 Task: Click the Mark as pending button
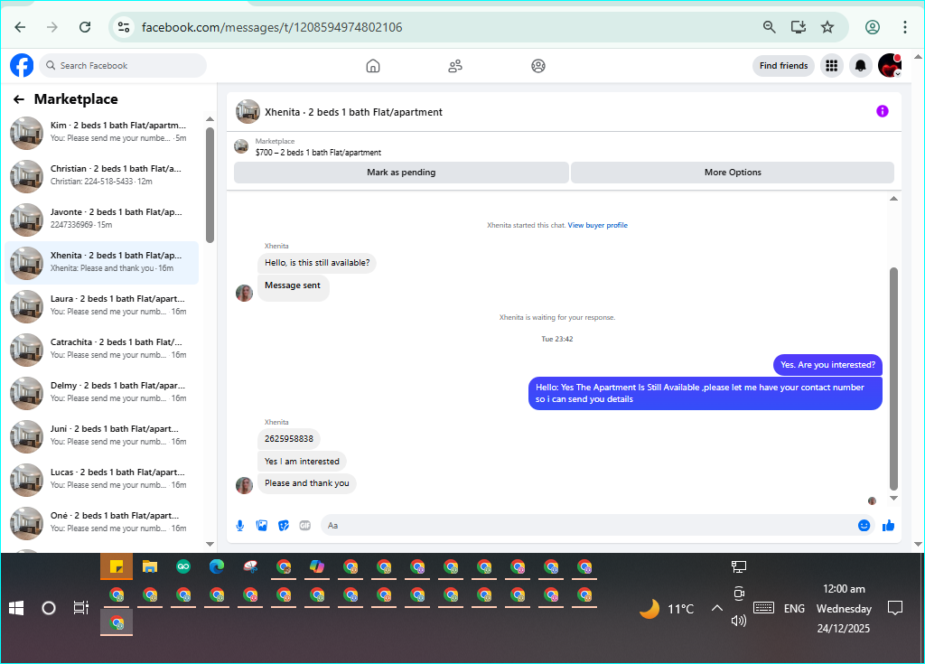click(401, 173)
